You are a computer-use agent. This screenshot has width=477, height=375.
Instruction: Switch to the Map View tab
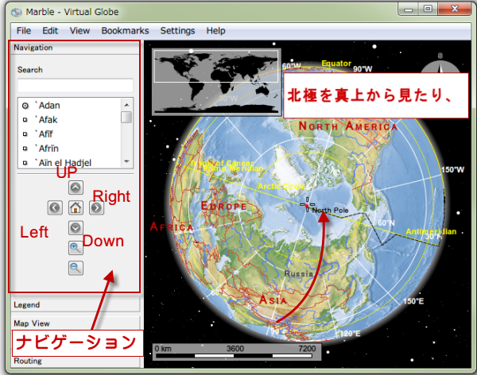(x=75, y=323)
